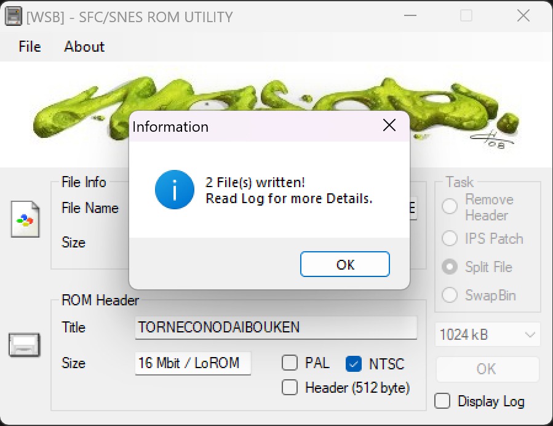
Task: Enable the Display Log checkbox
Action: pyautogui.click(x=442, y=401)
